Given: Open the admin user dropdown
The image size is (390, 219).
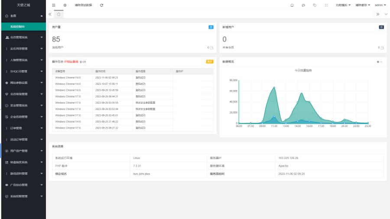Looking at the screenshot, I should pyautogui.click(x=380, y=5).
